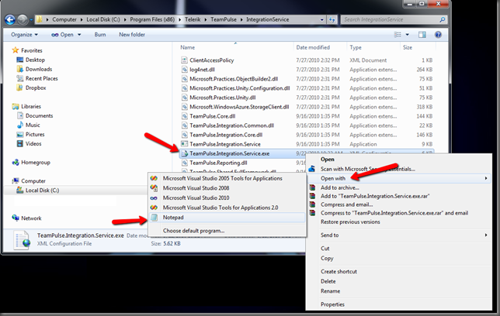Open the Organize dropdown
The height and width of the screenshot is (316, 500).
24,34
